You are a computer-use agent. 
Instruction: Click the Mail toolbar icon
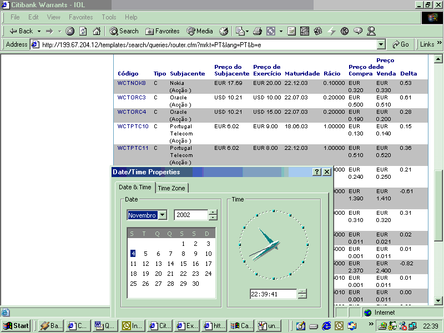(241, 31)
